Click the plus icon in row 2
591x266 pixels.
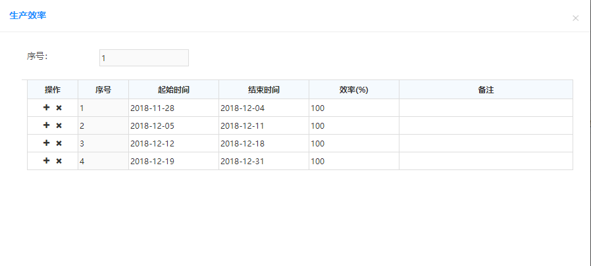pyautogui.click(x=46, y=125)
